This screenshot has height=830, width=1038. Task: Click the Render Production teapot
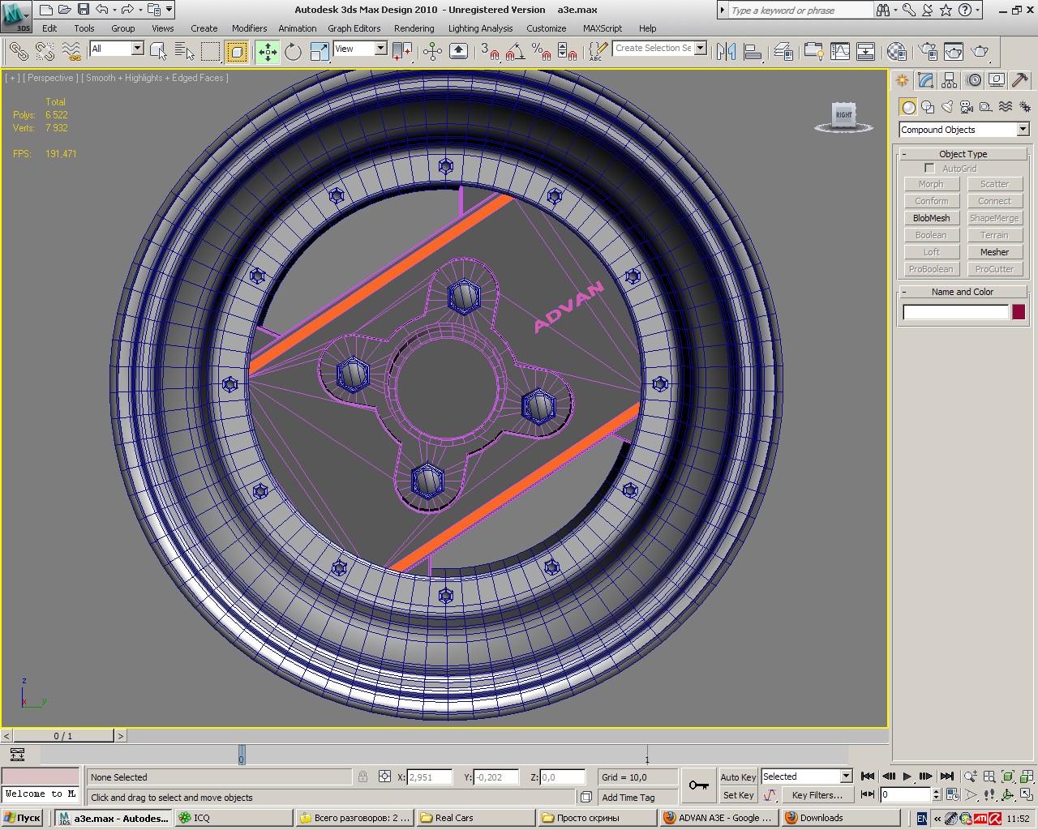tap(980, 52)
